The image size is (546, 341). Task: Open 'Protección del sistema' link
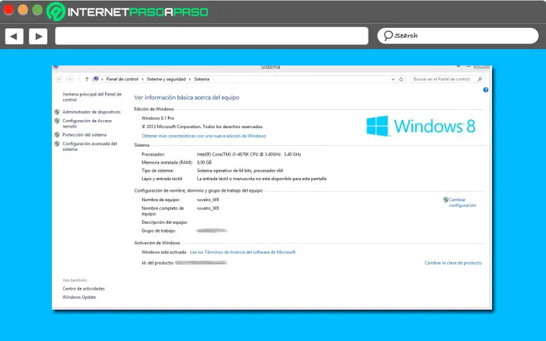tap(84, 134)
